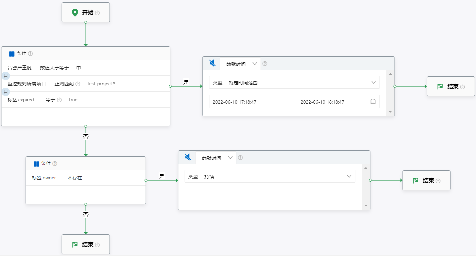Expand 类型 特定时间范围 dropdown
Image resolution: width=476 pixels, height=256 pixels.
click(294, 82)
